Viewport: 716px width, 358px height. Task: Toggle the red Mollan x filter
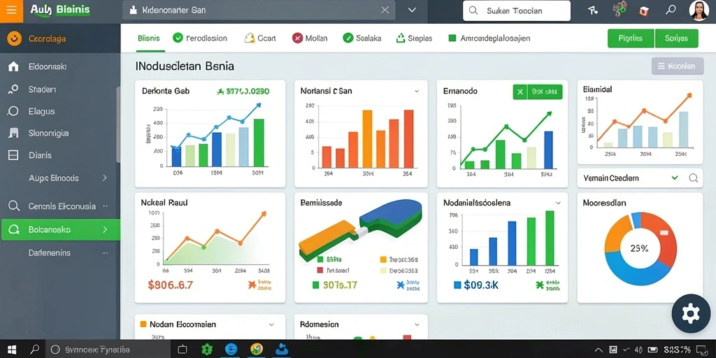pyautogui.click(x=297, y=38)
